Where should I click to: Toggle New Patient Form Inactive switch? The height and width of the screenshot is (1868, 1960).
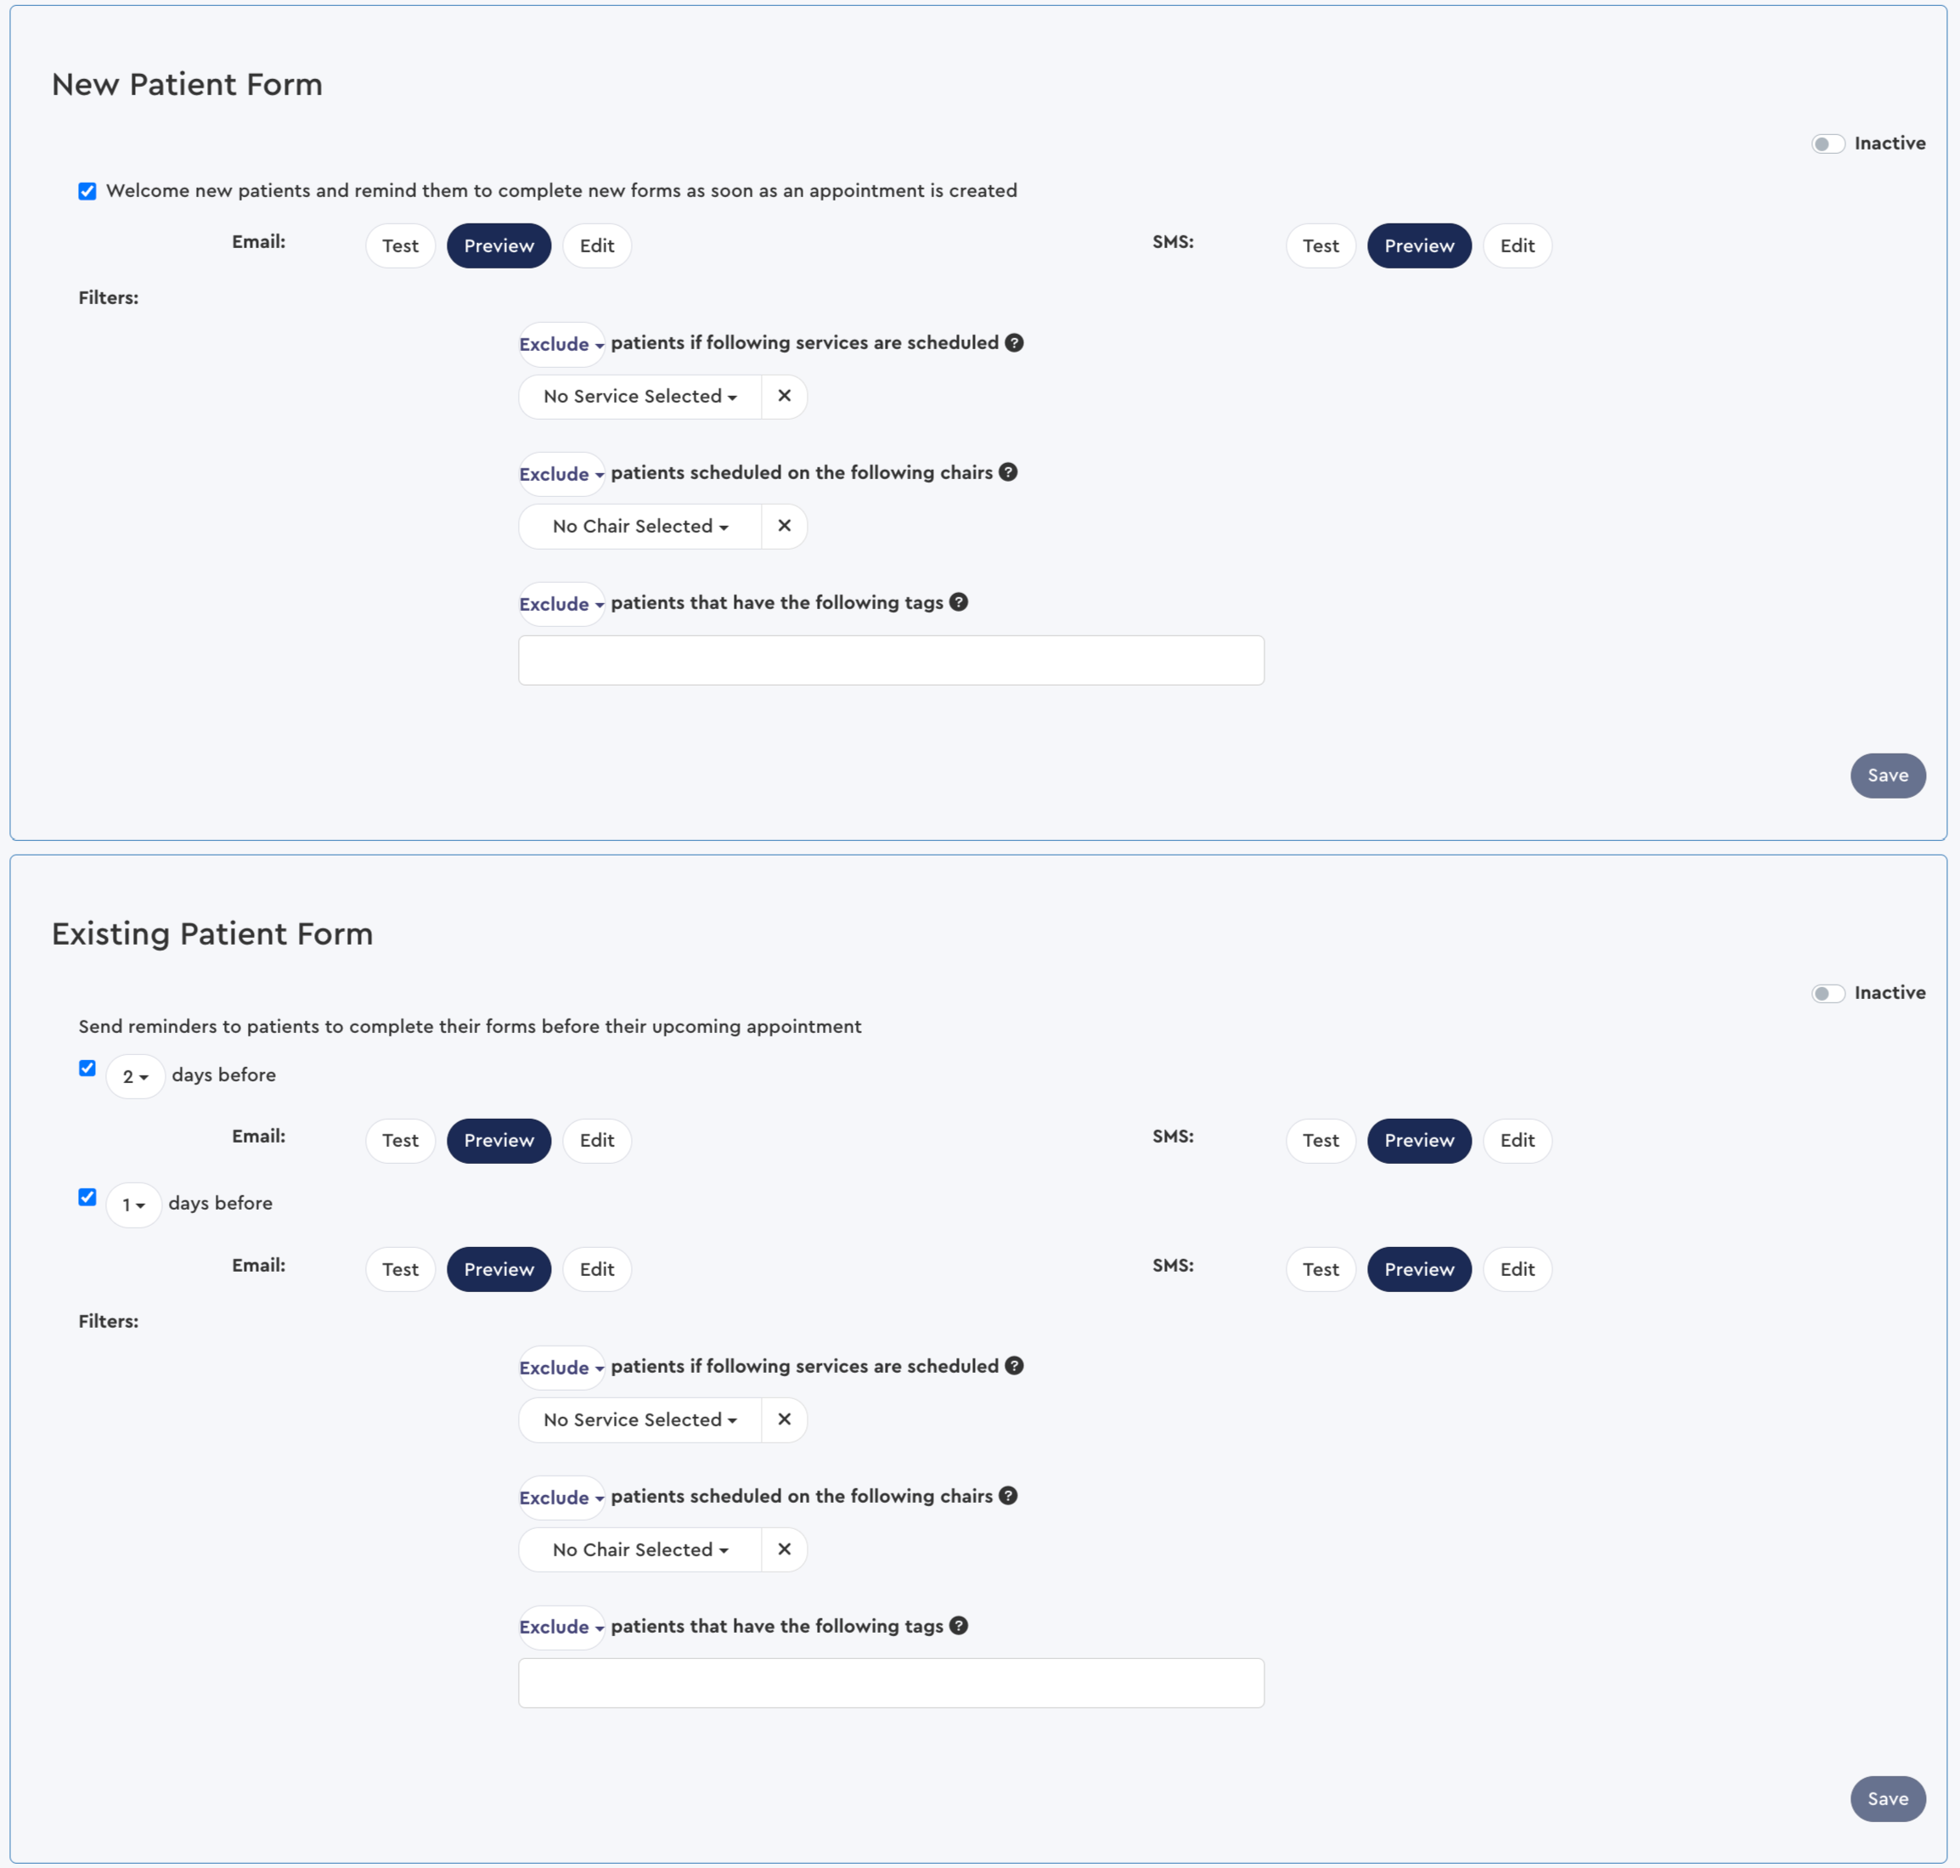1828,144
